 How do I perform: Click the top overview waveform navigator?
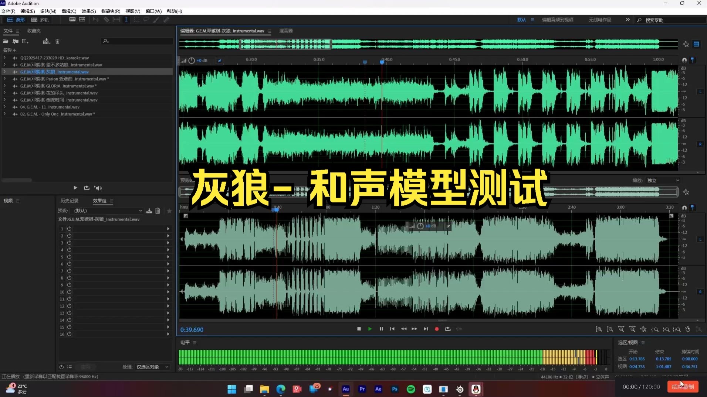pyautogui.click(x=429, y=44)
